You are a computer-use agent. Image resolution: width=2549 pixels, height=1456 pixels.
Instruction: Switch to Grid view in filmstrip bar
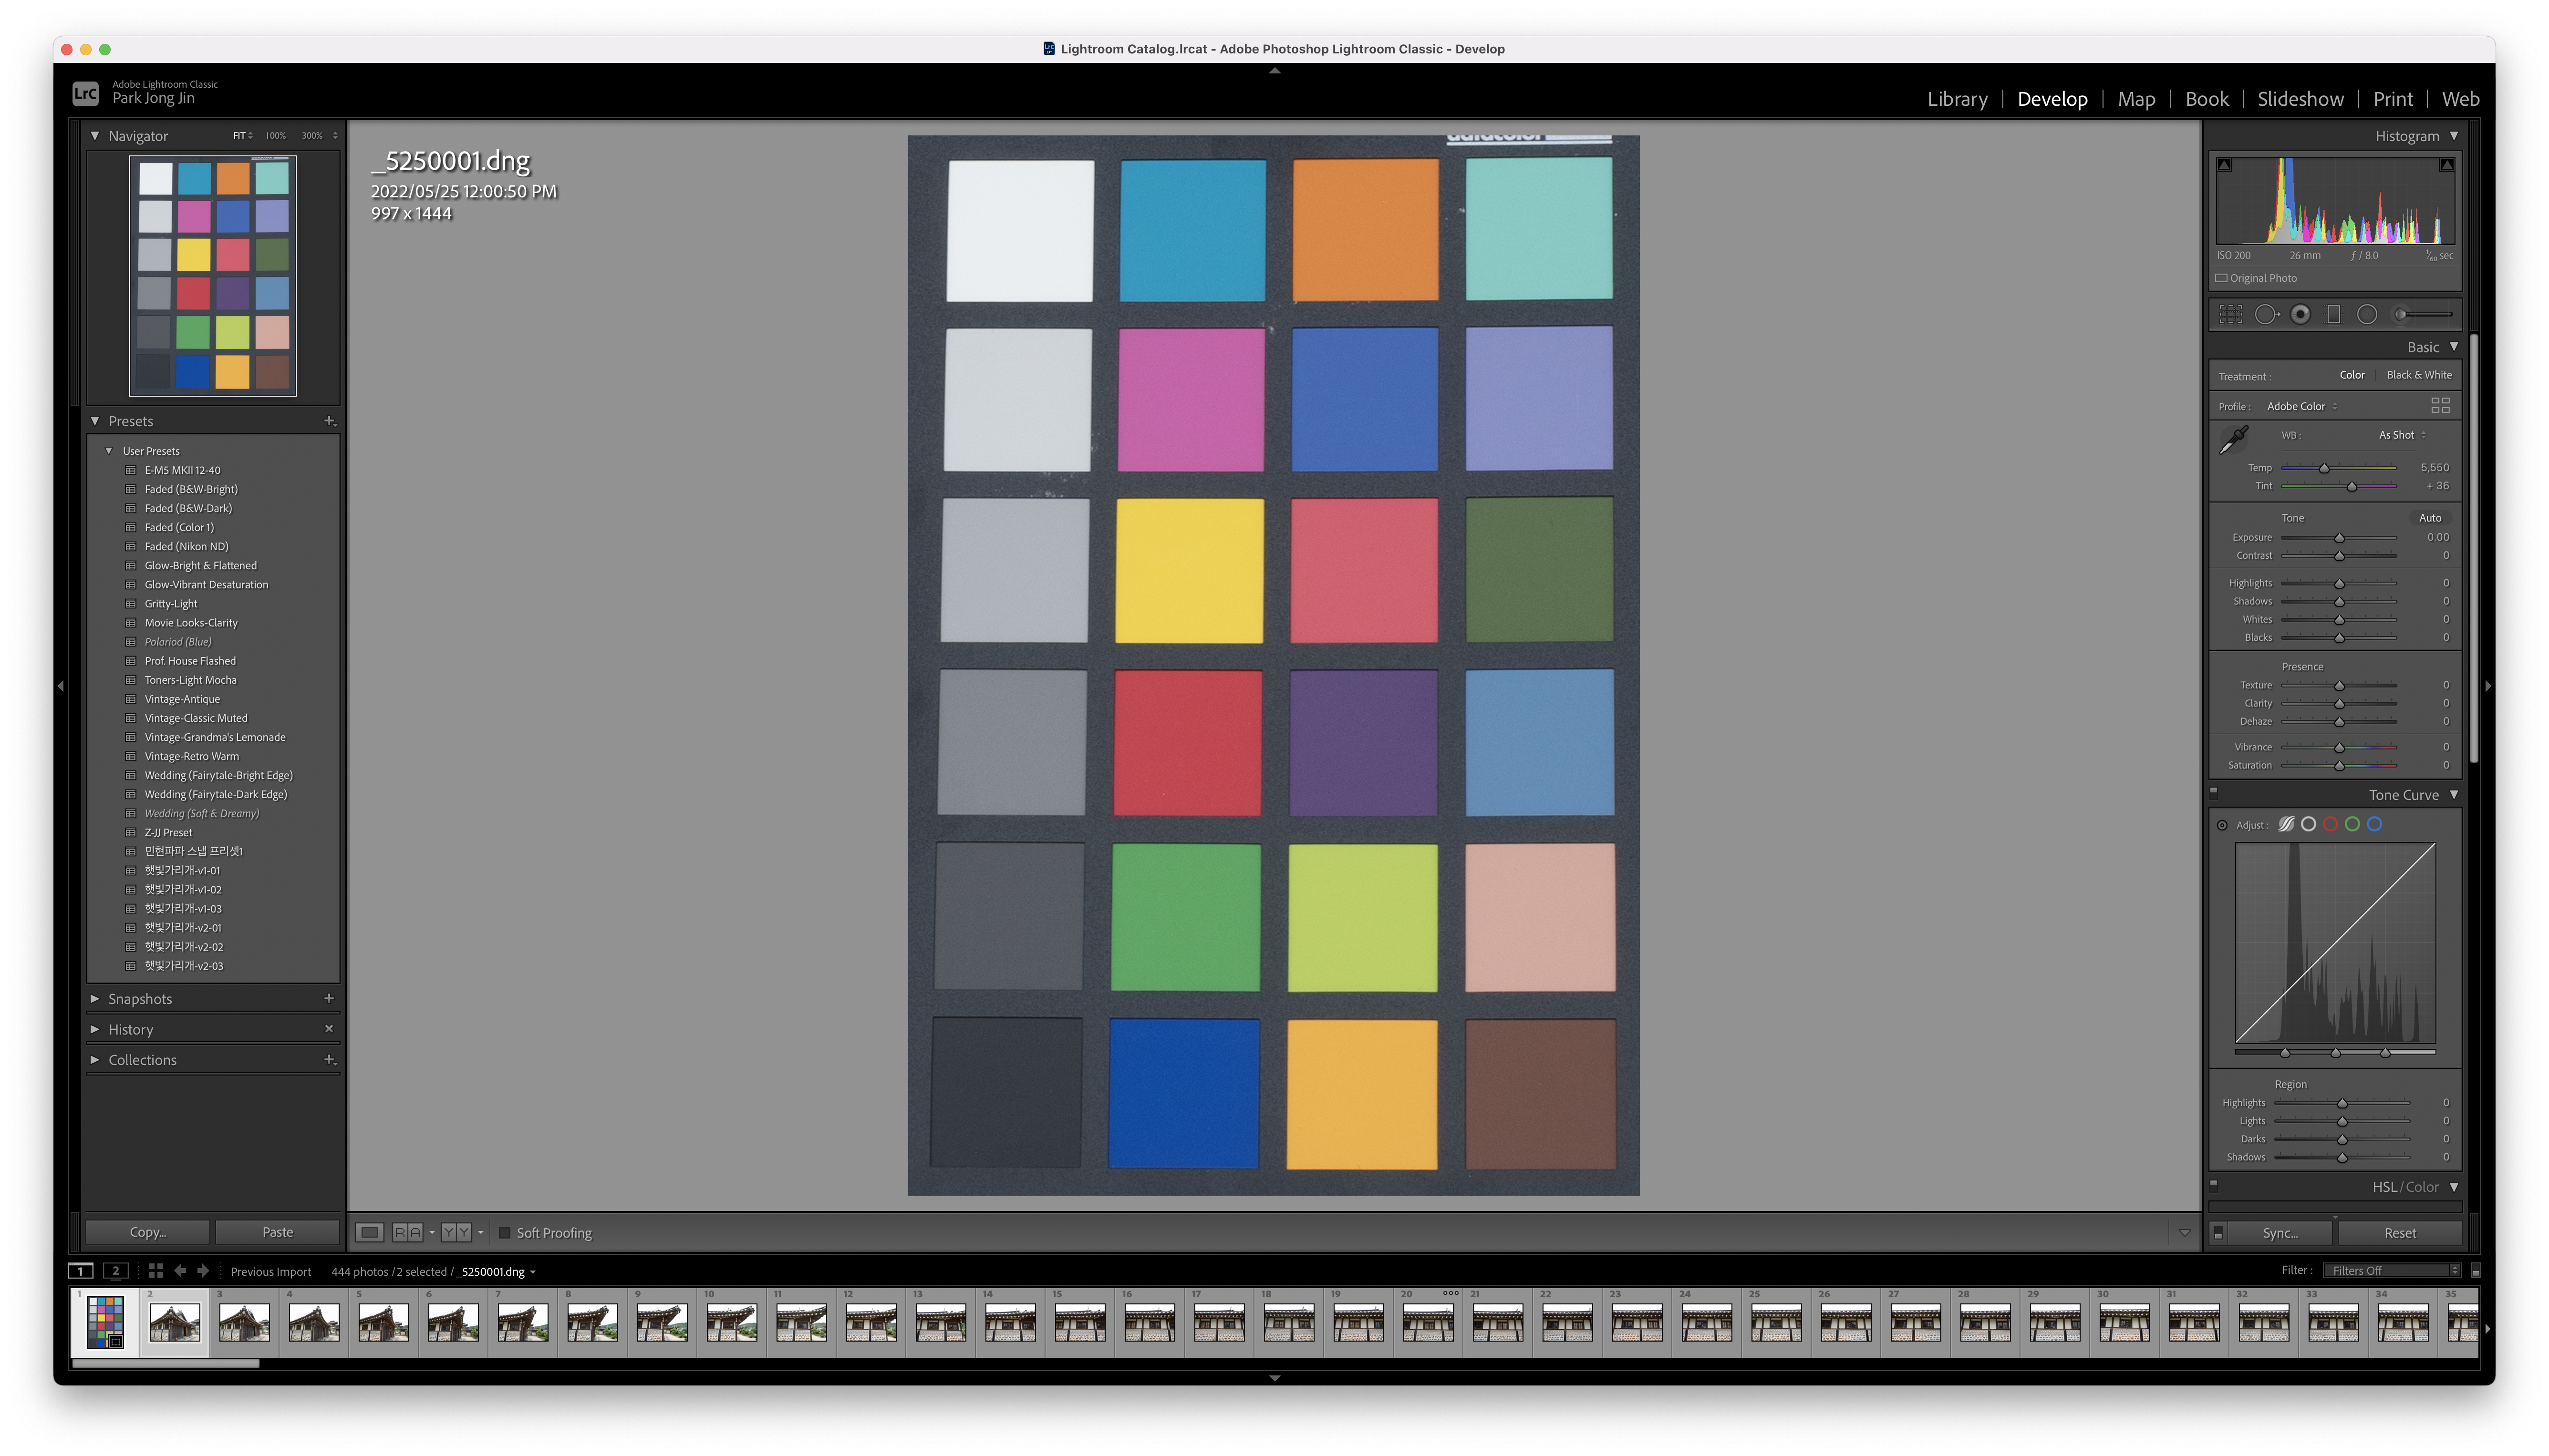[155, 1271]
